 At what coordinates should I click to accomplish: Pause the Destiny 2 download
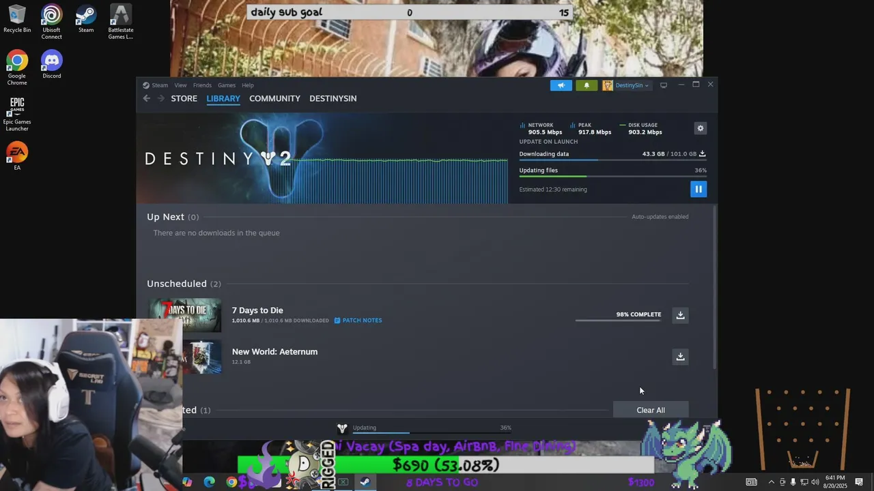698,189
